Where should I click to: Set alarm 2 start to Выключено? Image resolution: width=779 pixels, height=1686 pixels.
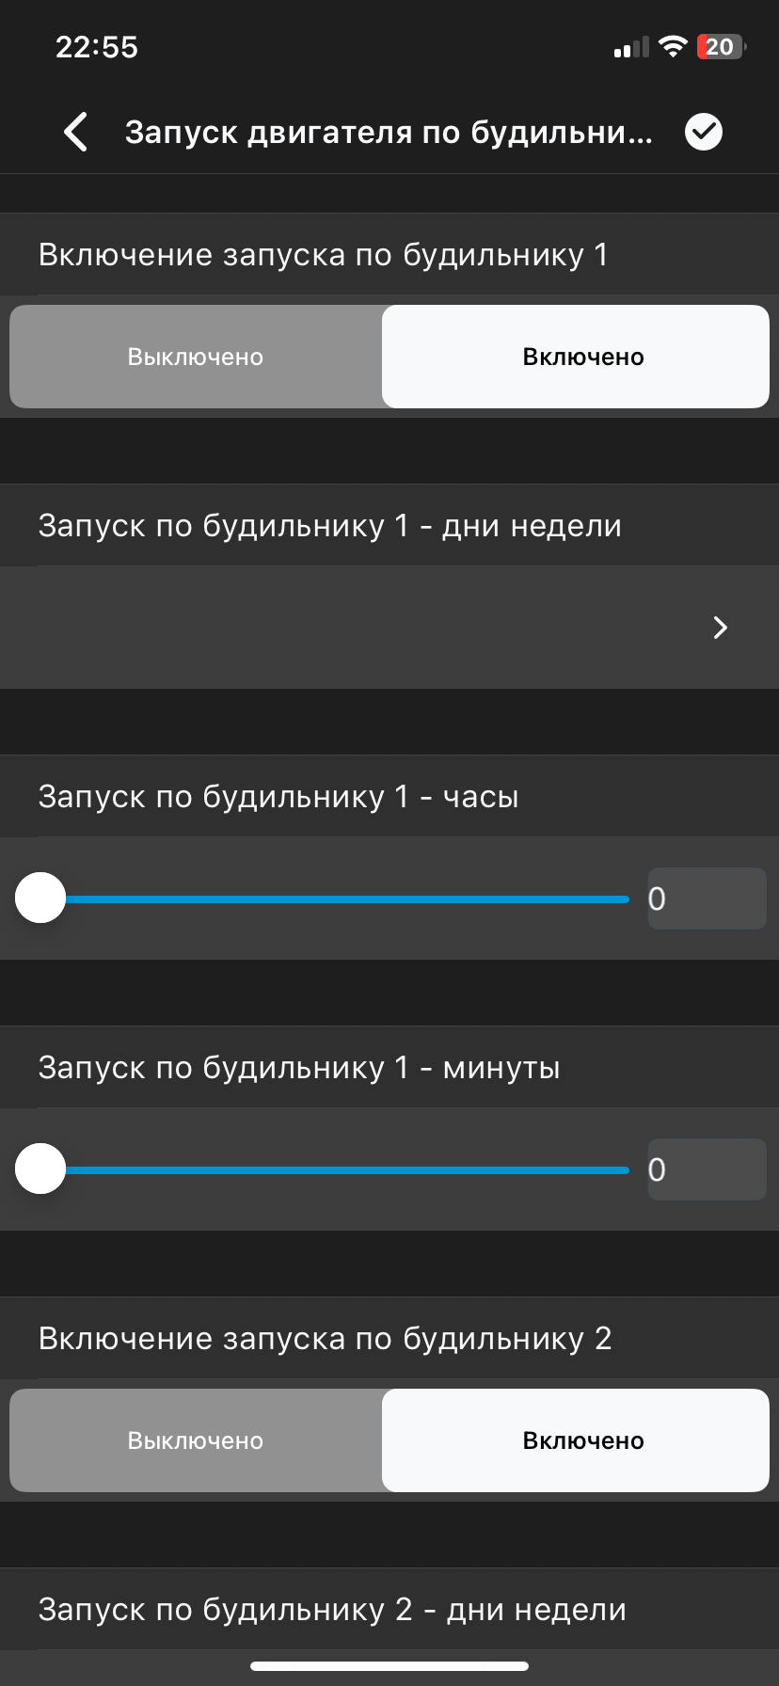tap(196, 1440)
